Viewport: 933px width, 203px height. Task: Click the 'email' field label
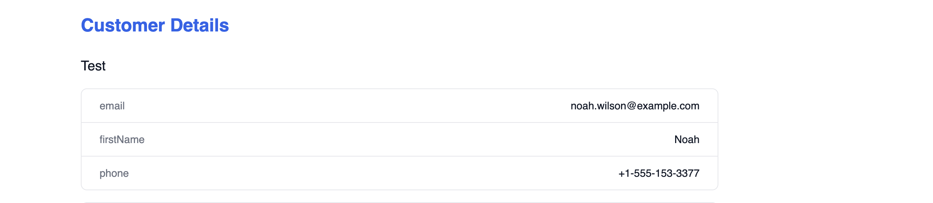[x=112, y=106]
